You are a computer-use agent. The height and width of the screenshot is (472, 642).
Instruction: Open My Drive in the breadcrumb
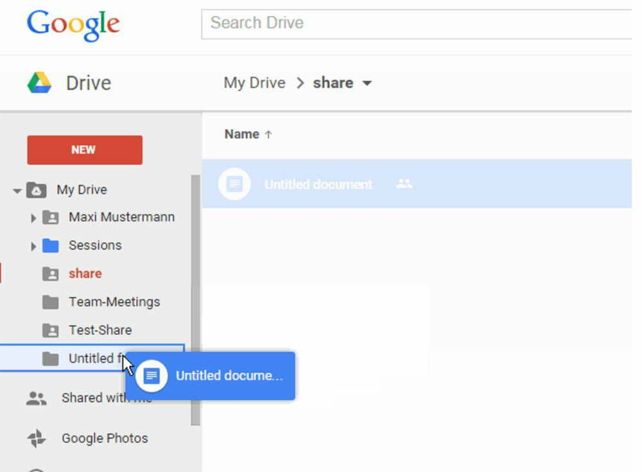(254, 83)
